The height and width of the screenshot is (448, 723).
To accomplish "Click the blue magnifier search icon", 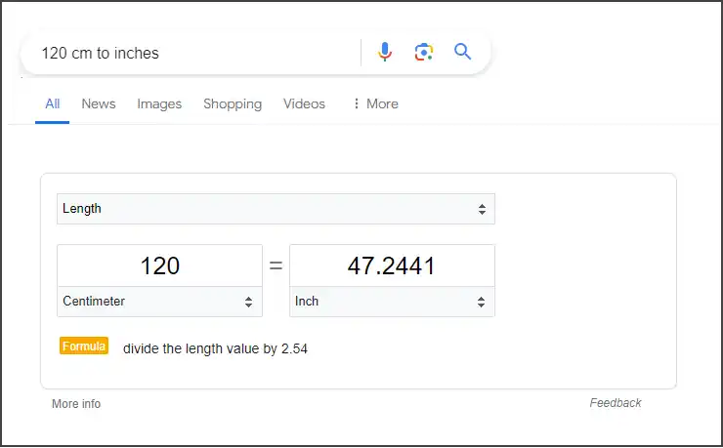I will coord(463,53).
